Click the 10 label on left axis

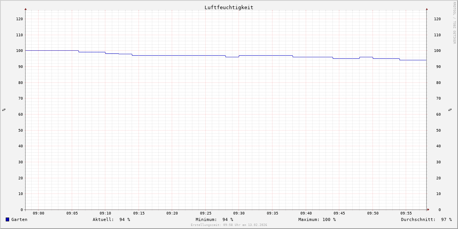pos(21,194)
